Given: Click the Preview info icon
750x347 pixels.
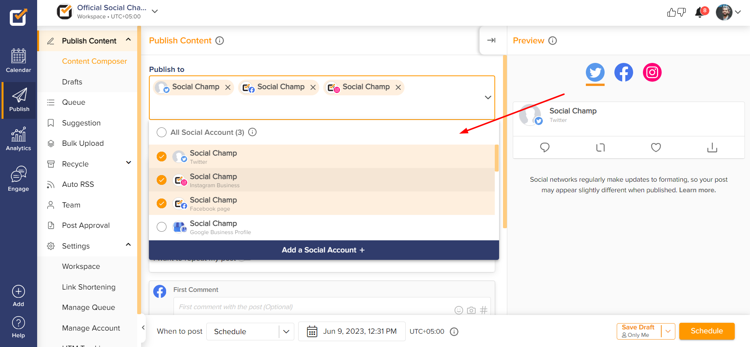Looking at the screenshot, I should coord(553,41).
